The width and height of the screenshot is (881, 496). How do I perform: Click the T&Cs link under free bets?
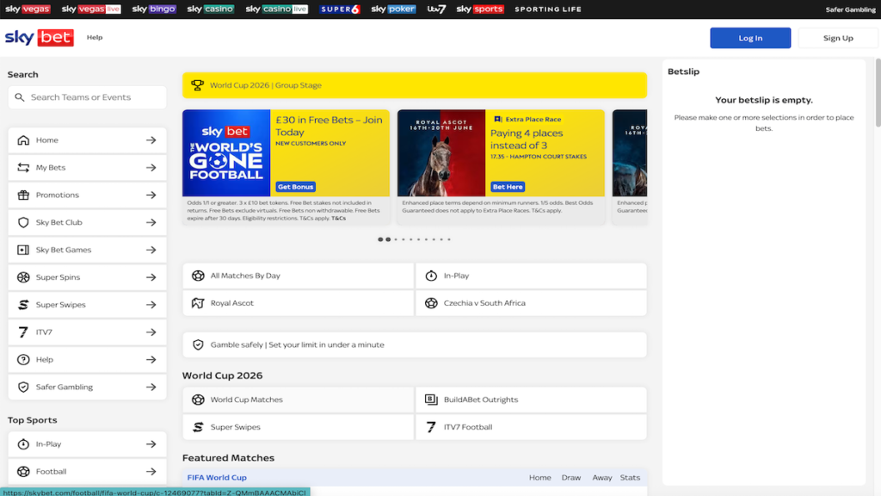tap(338, 218)
